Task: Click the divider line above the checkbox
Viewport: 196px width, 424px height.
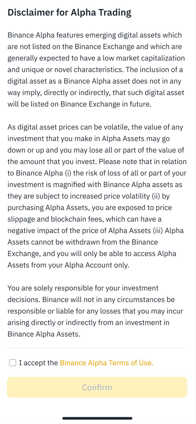Action: coord(97,348)
